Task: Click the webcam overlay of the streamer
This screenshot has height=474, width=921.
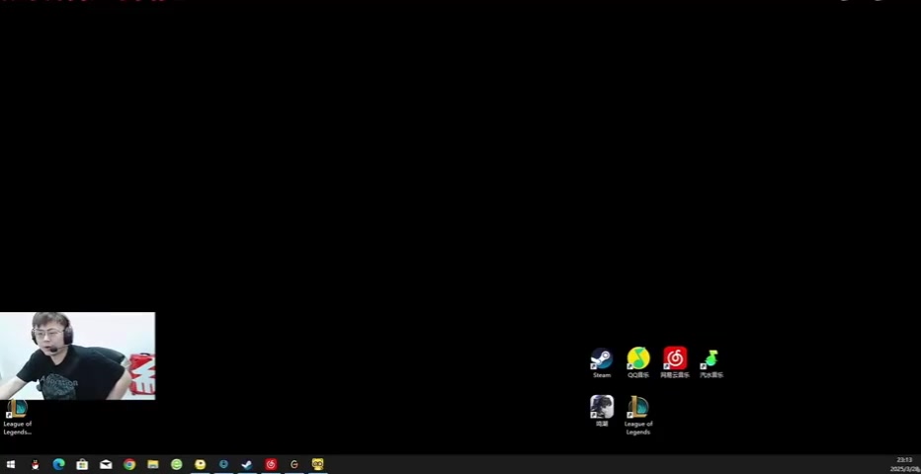Action: tap(77, 355)
